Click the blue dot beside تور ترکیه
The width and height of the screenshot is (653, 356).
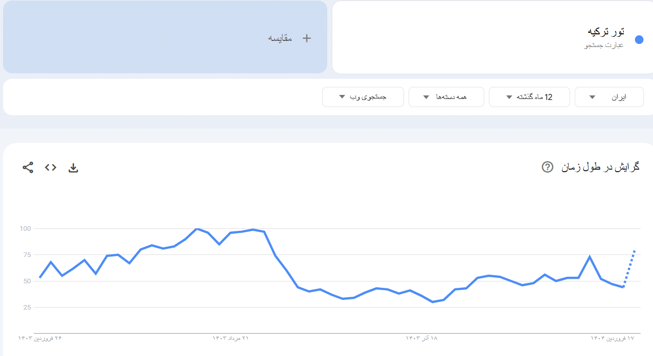pyautogui.click(x=639, y=39)
